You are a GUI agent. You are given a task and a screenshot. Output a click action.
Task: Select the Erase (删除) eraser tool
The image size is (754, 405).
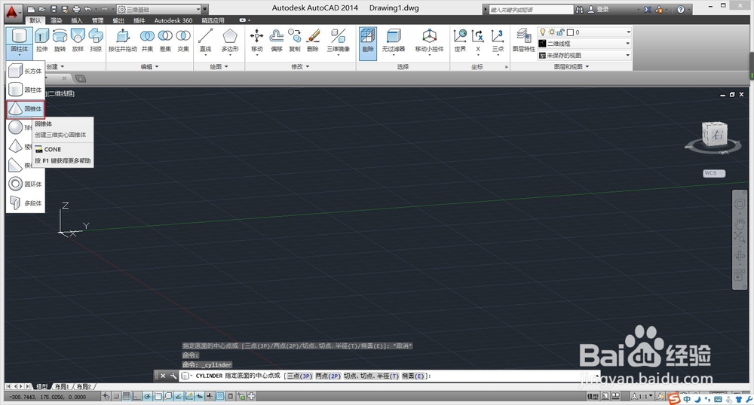(313, 41)
